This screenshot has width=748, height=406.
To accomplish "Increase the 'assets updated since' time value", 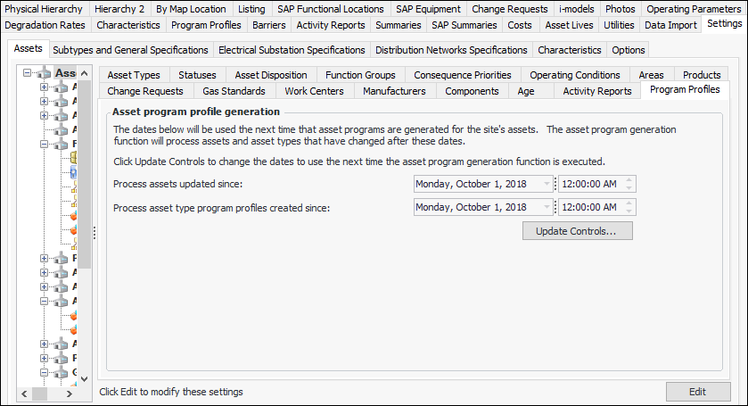I will [629, 180].
